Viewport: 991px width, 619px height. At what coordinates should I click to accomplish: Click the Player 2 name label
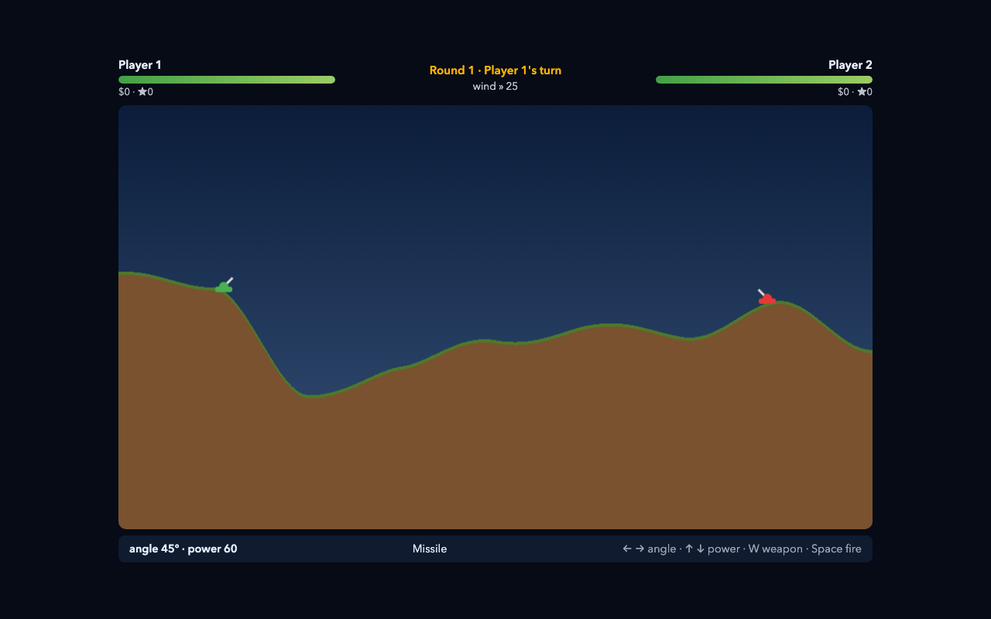coord(850,65)
